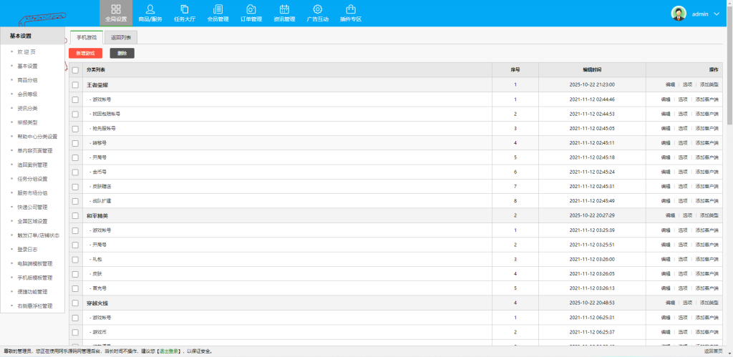
Task: Switch to the 手机游戏 tab
Action: (87, 37)
